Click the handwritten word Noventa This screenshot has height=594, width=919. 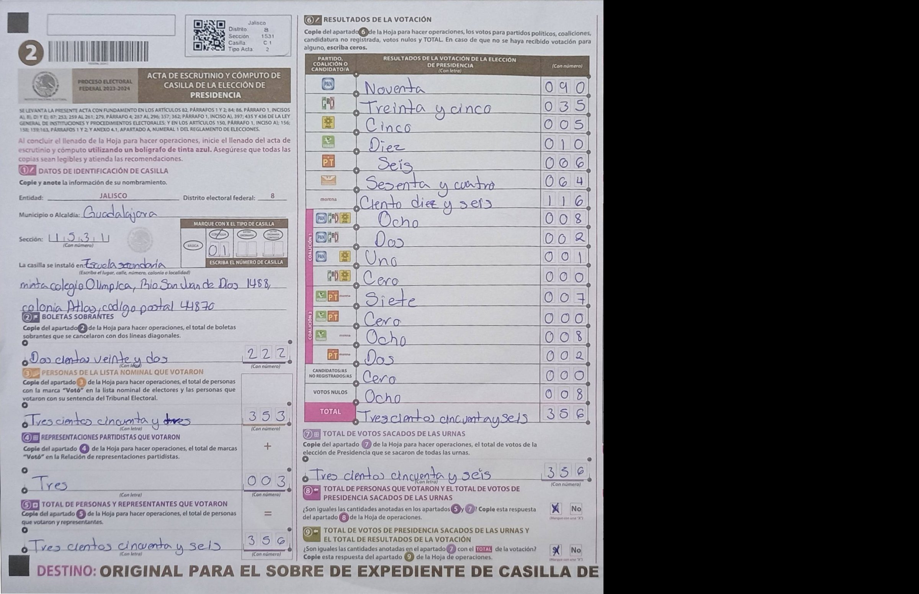pyautogui.click(x=394, y=88)
